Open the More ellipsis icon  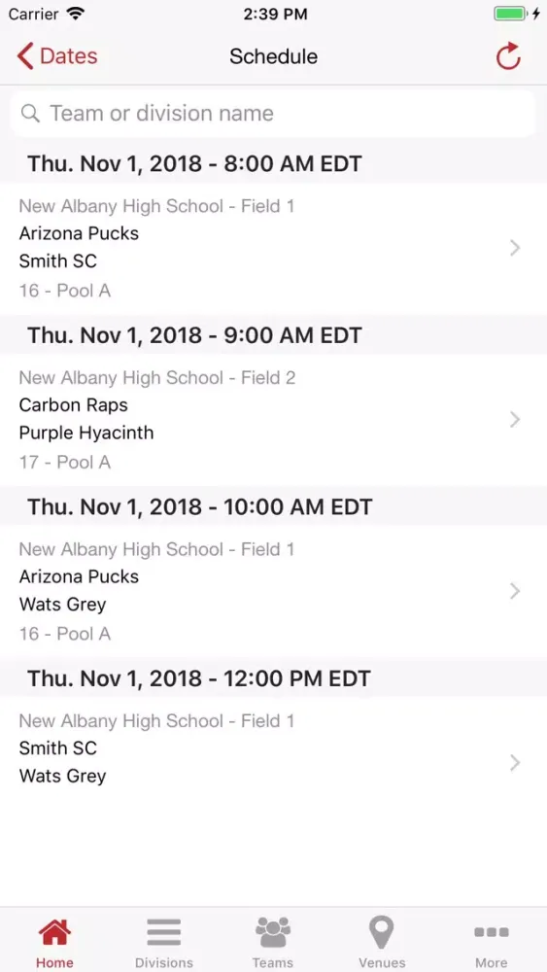tap(492, 932)
